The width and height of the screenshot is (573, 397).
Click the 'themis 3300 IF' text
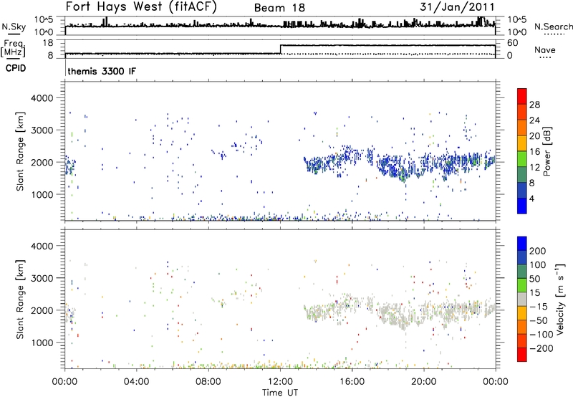102,71
